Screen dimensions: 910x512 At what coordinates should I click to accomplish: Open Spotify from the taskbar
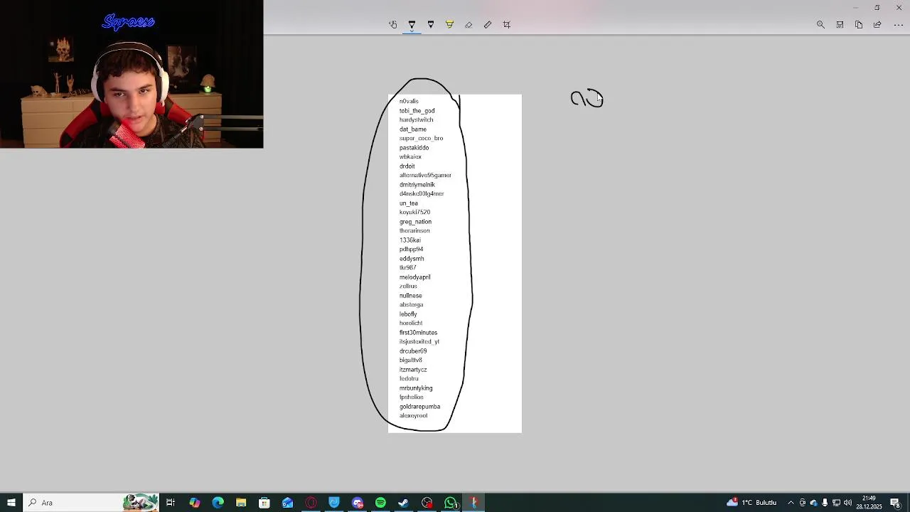click(380, 503)
